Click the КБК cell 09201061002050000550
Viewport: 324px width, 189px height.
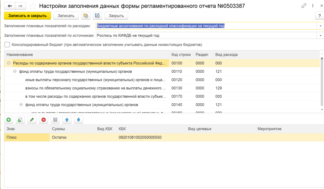tap(140, 137)
